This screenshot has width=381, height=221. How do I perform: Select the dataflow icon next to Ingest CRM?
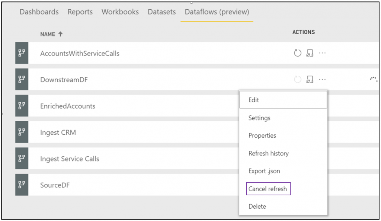pyautogui.click(x=22, y=132)
